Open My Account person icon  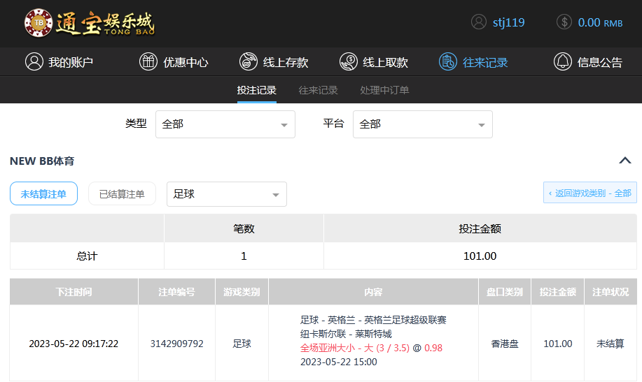[34, 61]
